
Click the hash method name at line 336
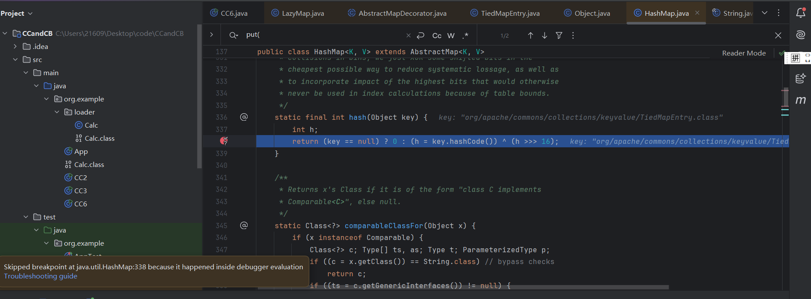pos(357,117)
